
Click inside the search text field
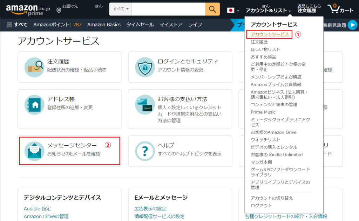point(168,9)
